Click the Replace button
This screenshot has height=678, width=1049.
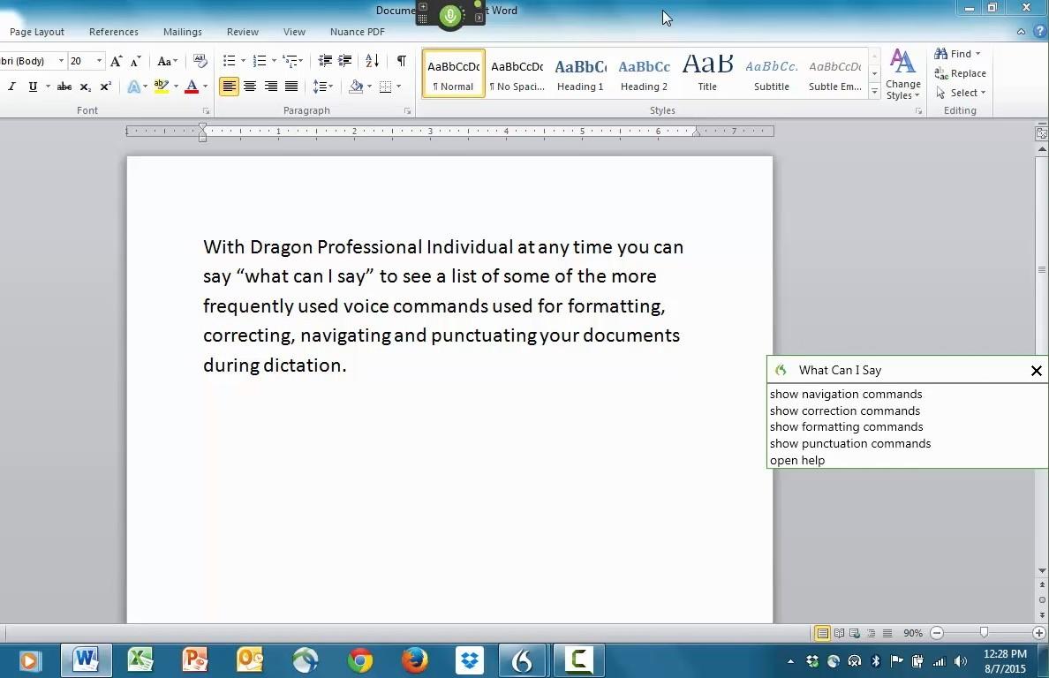961,73
